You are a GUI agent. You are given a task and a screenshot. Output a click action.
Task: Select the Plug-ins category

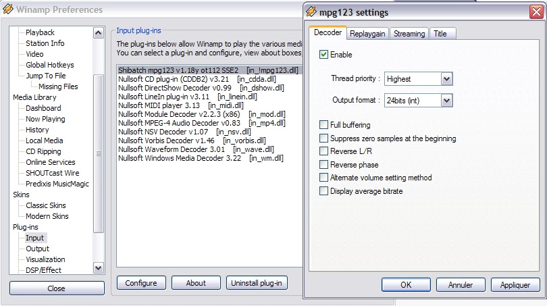click(x=26, y=227)
